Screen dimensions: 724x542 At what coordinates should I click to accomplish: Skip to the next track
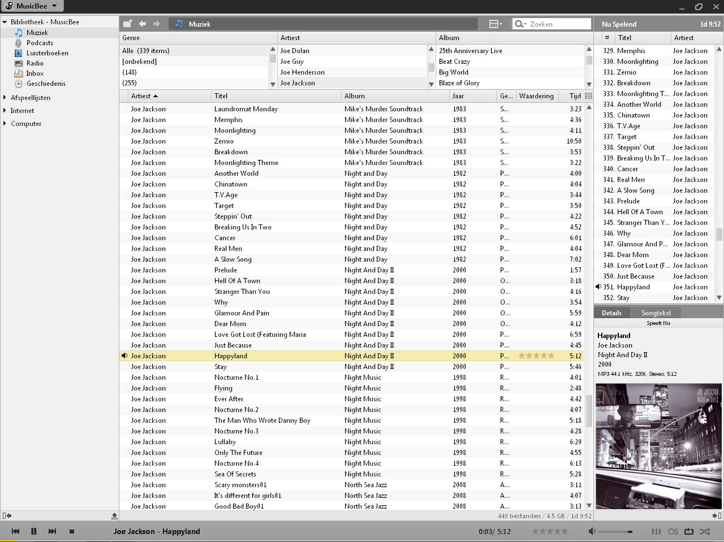(52, 531)
